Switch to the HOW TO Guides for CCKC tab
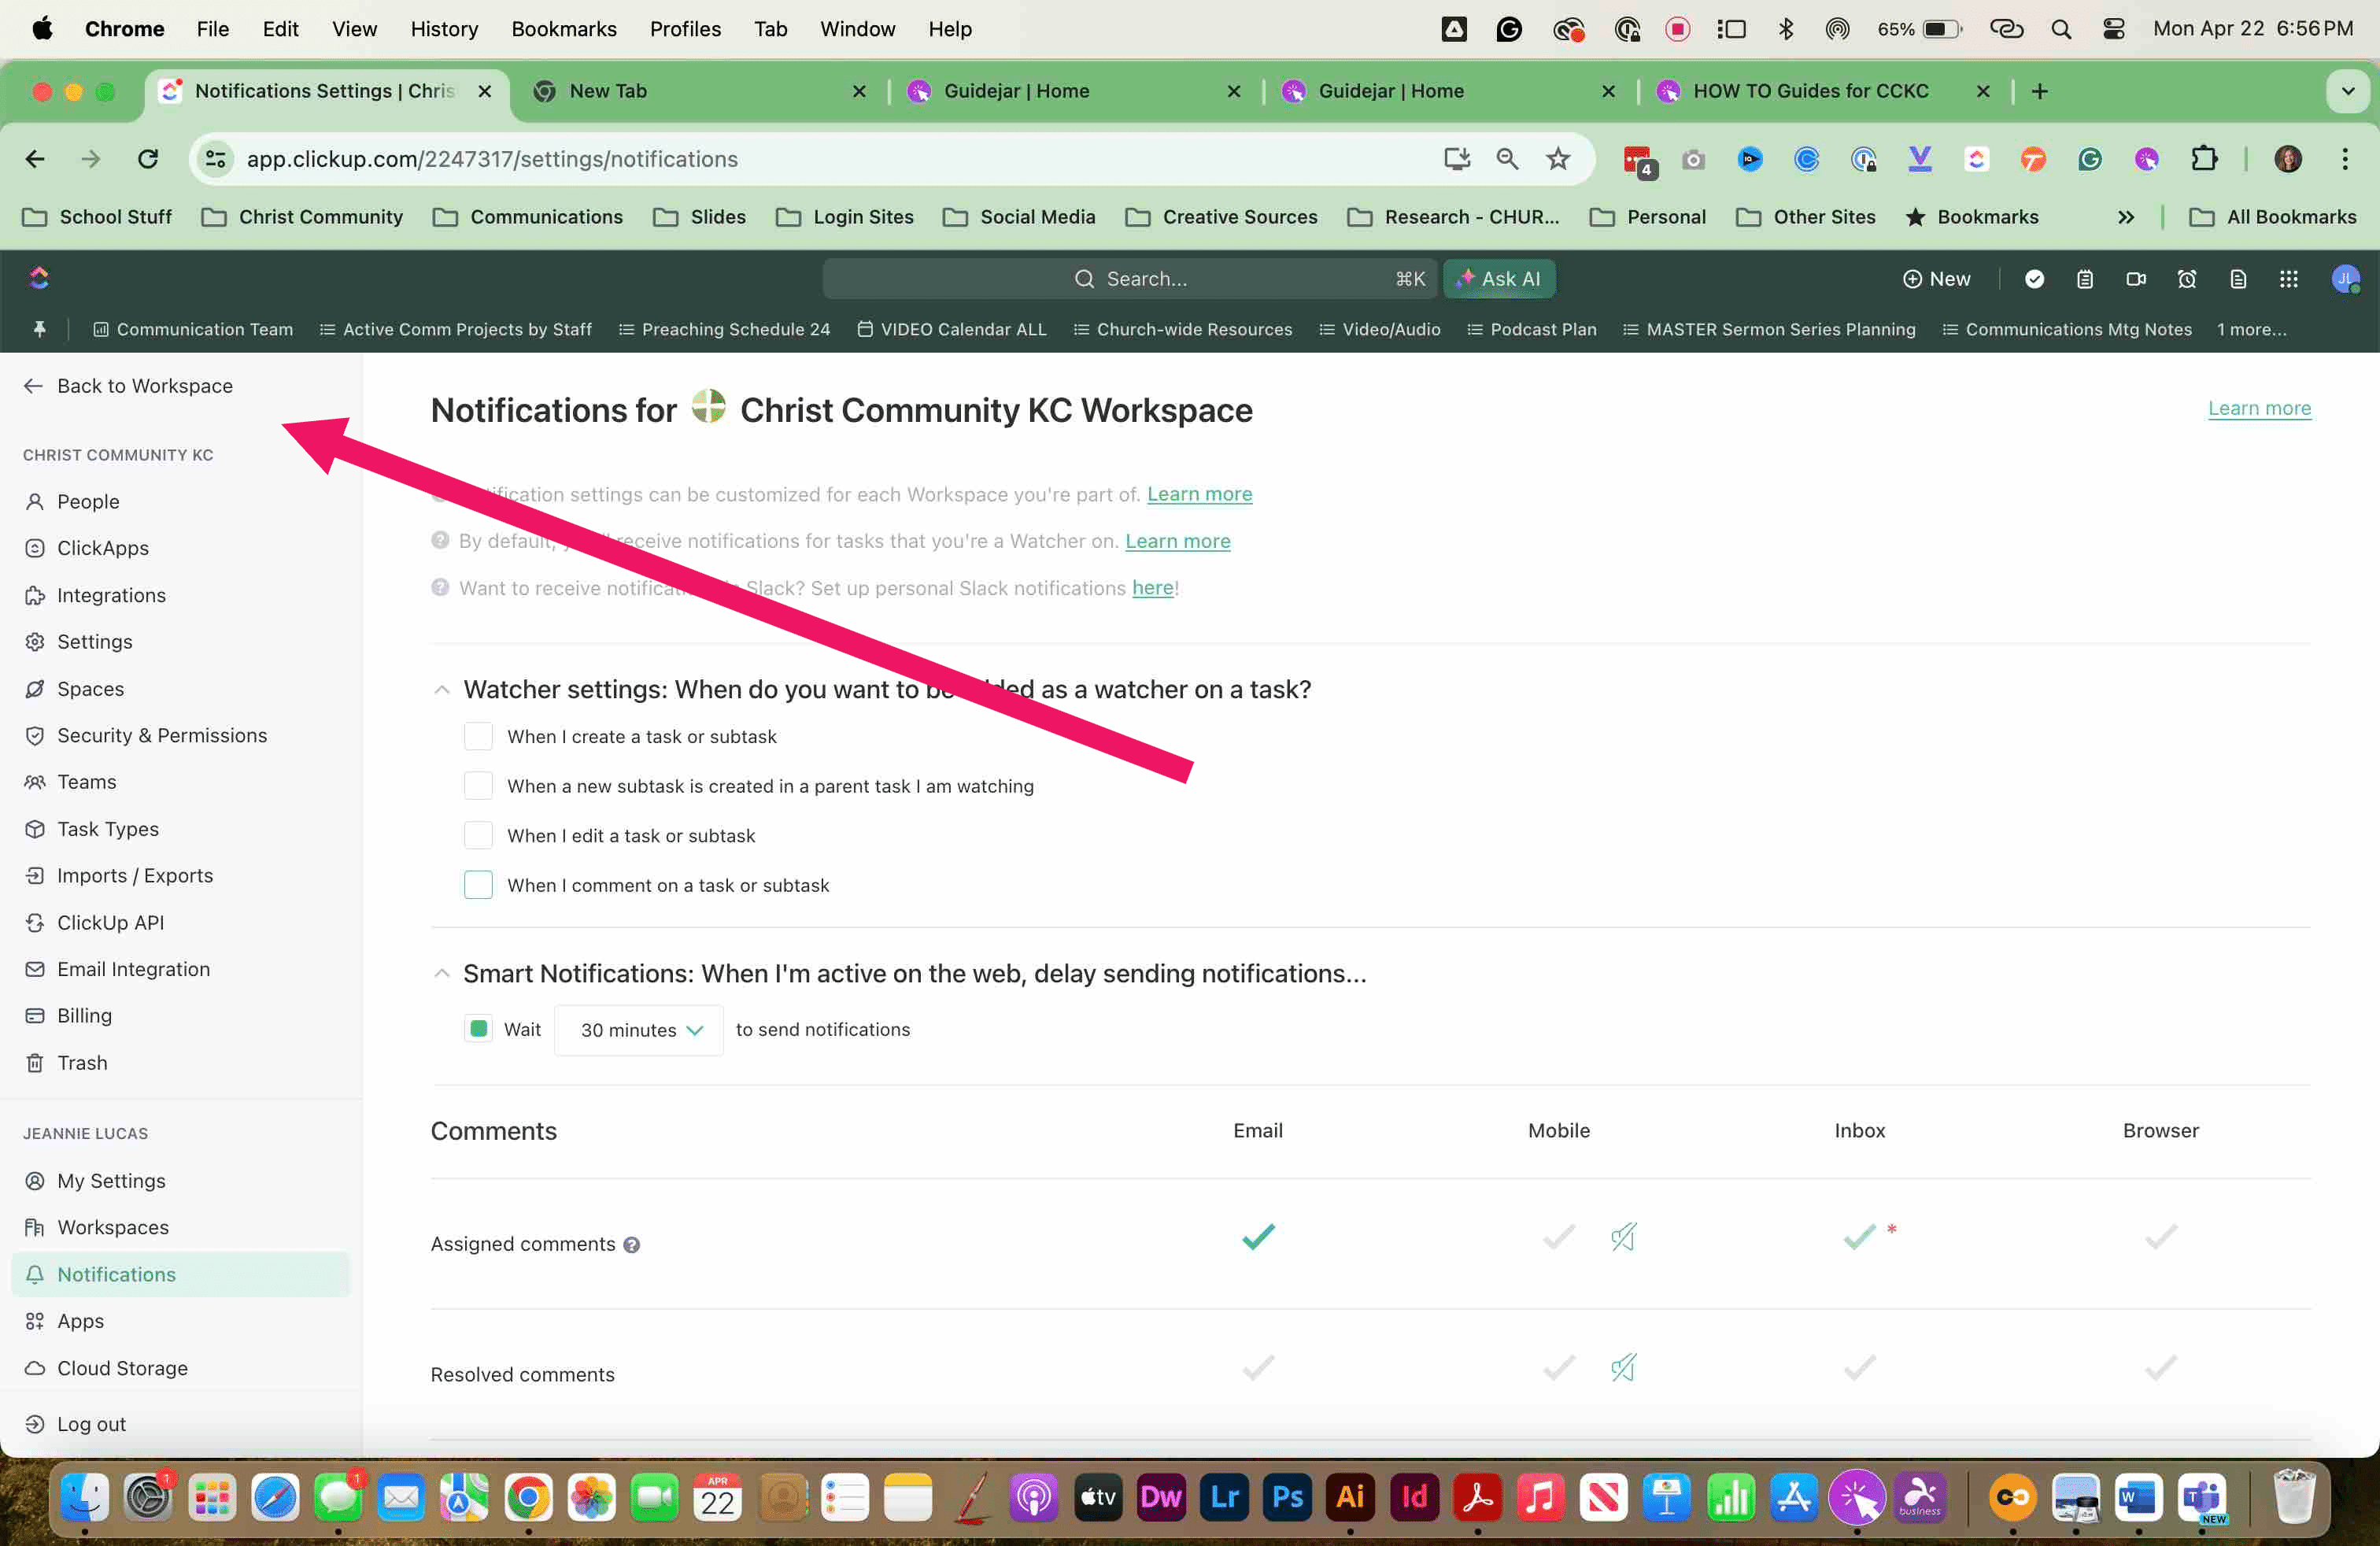 1823,91
